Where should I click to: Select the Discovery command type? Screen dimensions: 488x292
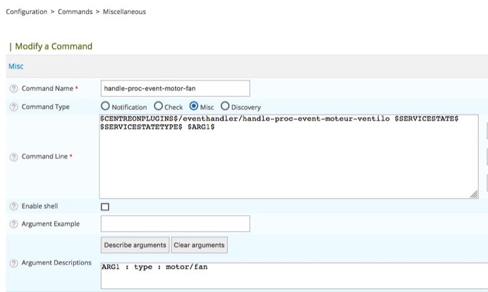point(224,106)
